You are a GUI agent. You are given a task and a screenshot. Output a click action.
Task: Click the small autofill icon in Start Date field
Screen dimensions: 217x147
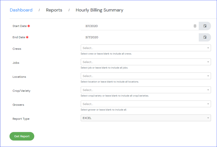point(195,26)
